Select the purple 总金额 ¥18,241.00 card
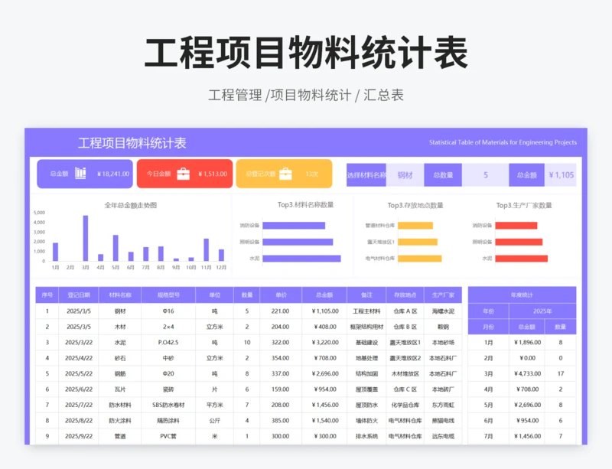Screen dimensions: 612x469 [85, 174]
